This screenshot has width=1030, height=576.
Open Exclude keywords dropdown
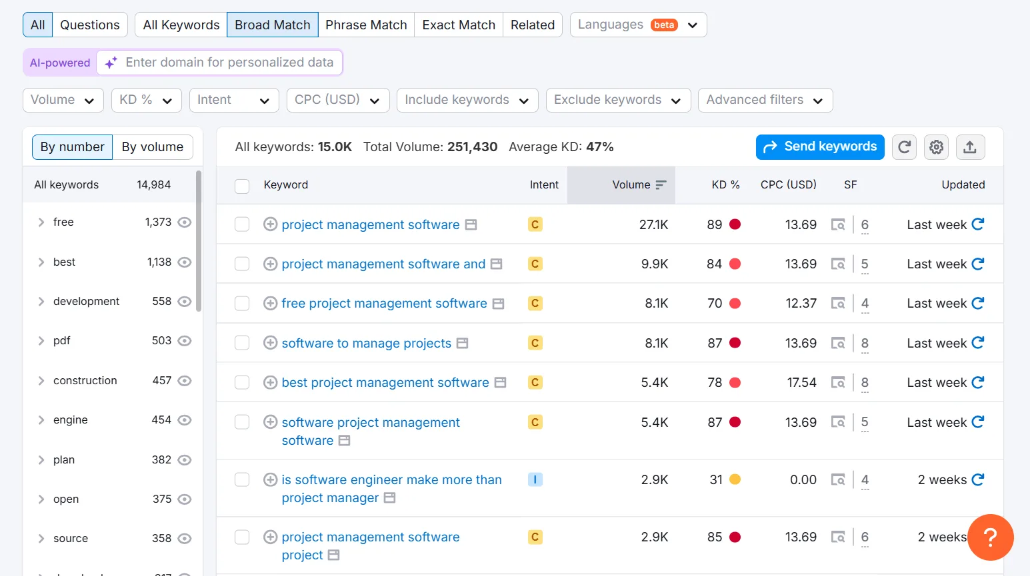click(x=618, y=100)
